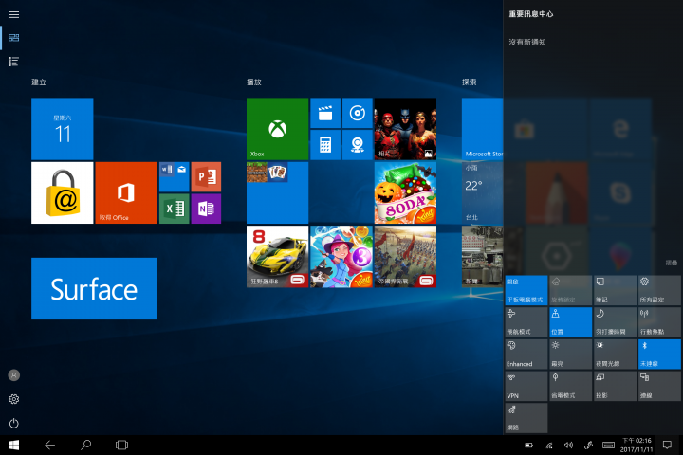683x455 pixels.
Task: Switch to pinned tiles view in Start
Action: (x=14, y=38)
